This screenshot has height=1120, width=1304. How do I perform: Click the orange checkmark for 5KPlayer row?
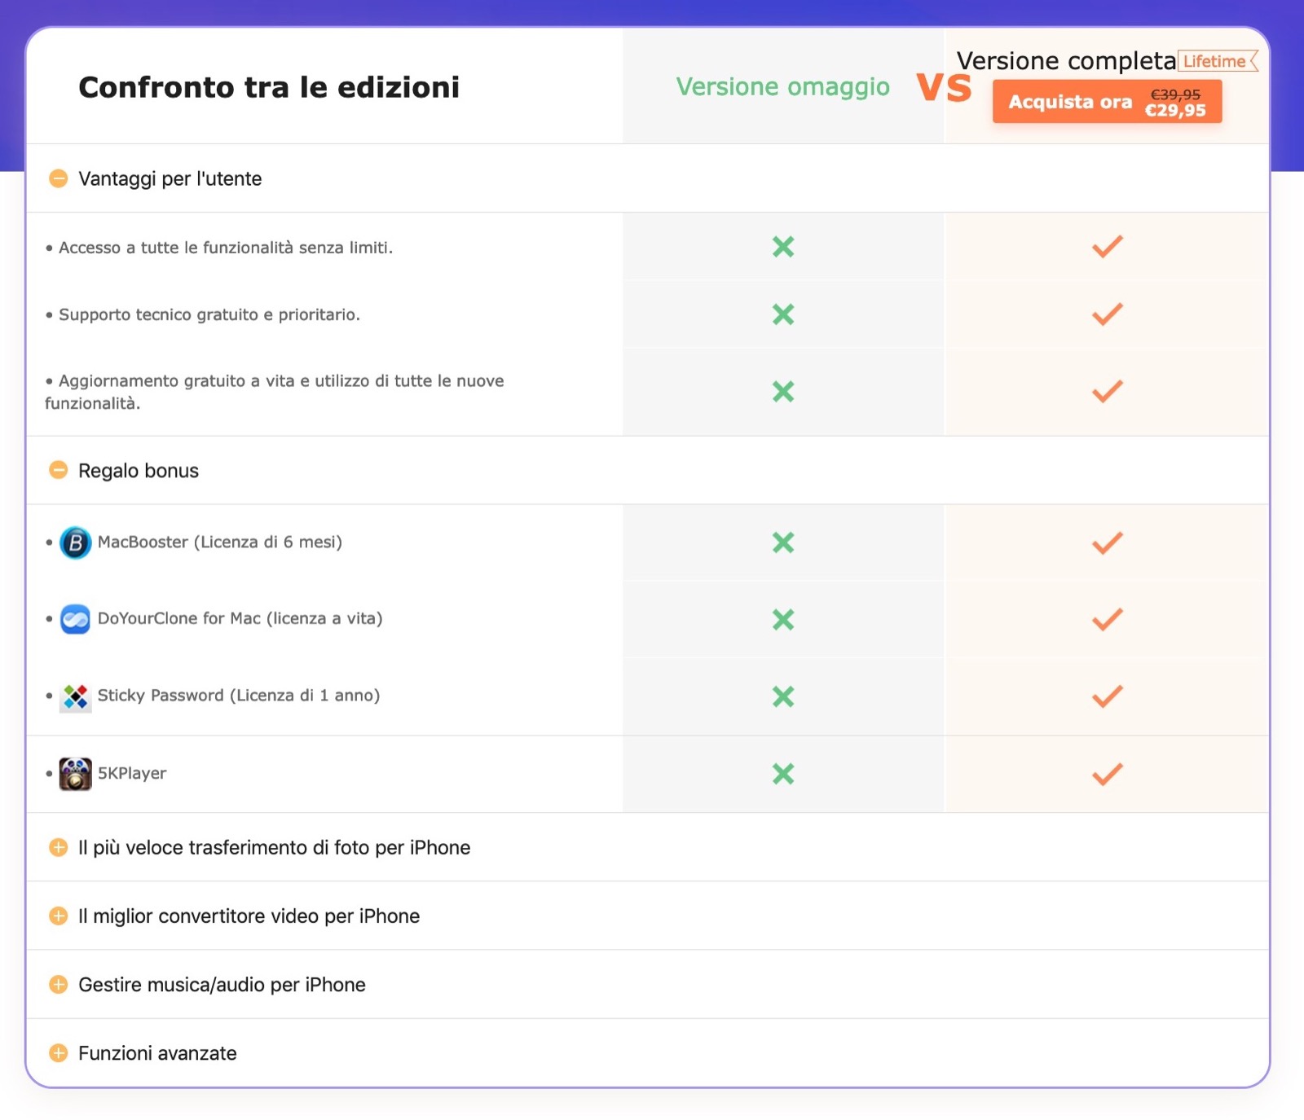coord(1107,774)
